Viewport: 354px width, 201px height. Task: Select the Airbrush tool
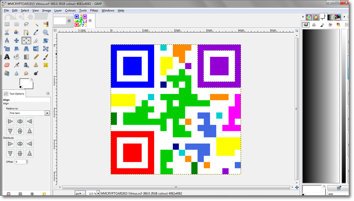(16, 65)
